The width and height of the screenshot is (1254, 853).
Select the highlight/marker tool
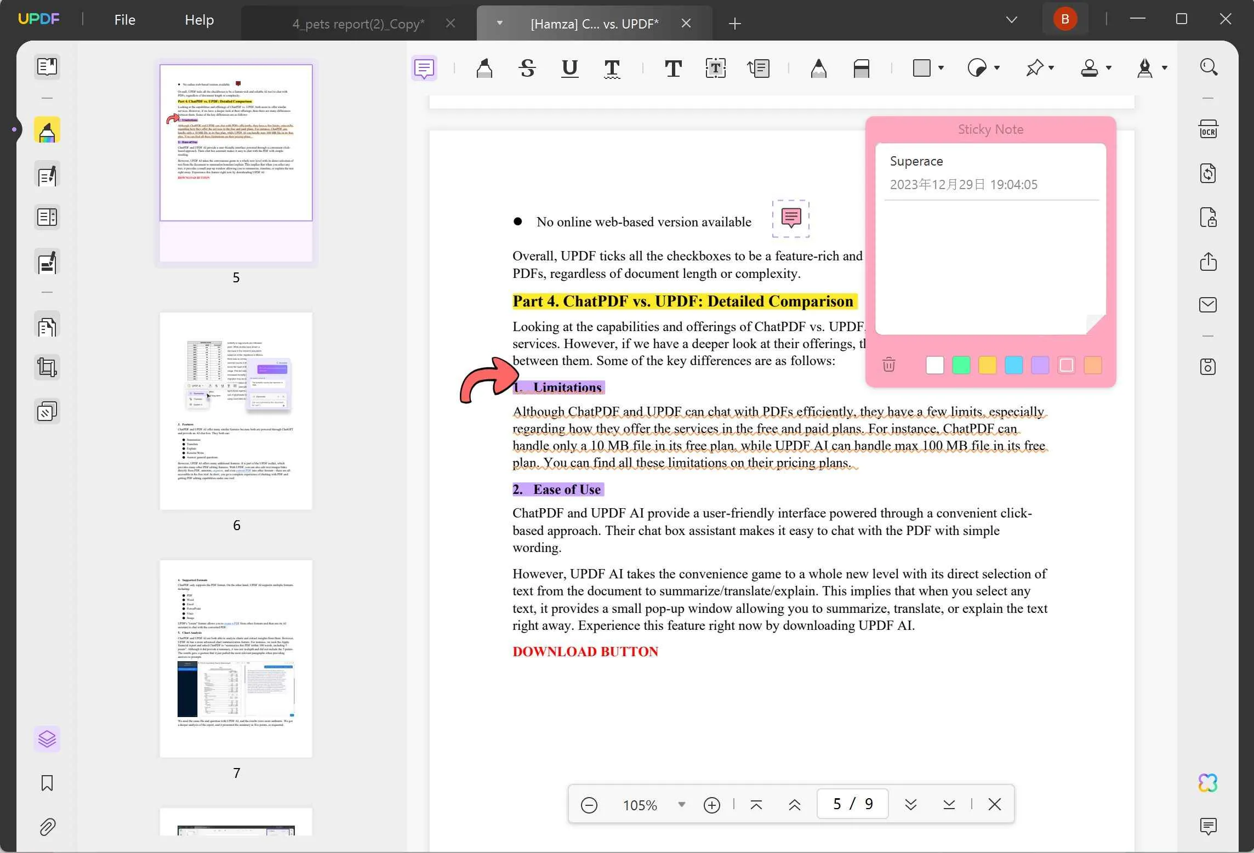(485, 67)
